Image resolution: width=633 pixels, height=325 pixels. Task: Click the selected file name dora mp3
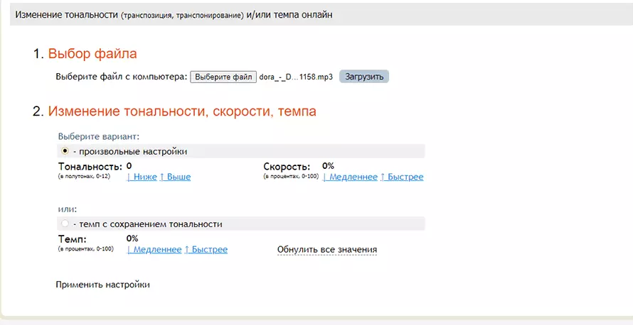pyautogui.click(x=297, y=77)
